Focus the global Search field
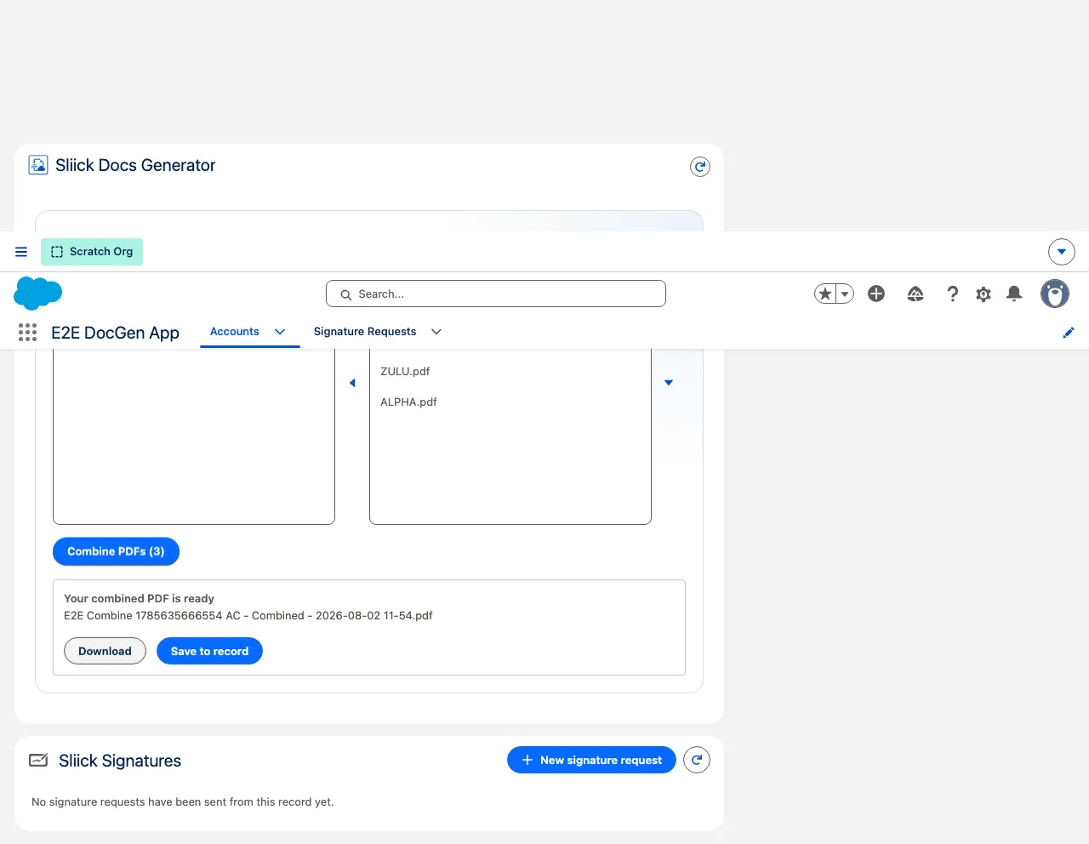Image resolution: width=1089 pixels, height=844 pixels. [496, 294]
